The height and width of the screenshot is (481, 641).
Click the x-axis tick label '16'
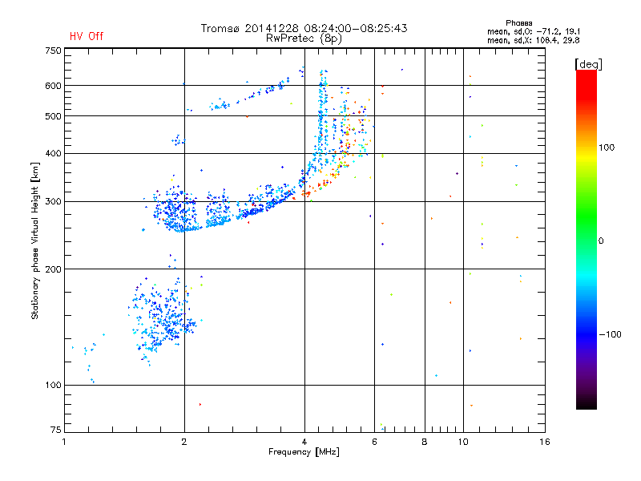pyautogui.click(x=545, y=442)
